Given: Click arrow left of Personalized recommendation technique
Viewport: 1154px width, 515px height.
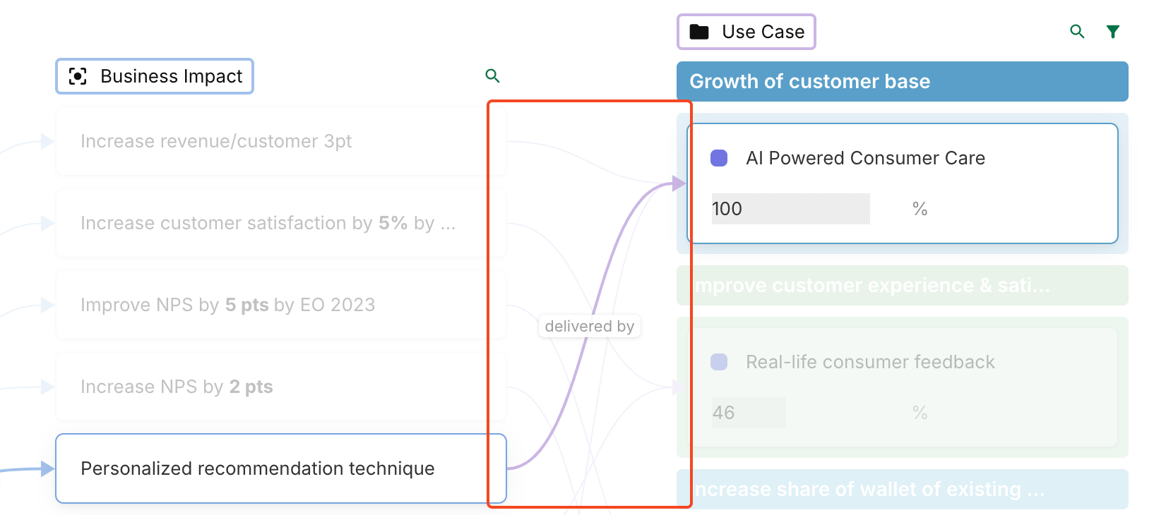Looking at the screenshot, I should coord(47,468).
